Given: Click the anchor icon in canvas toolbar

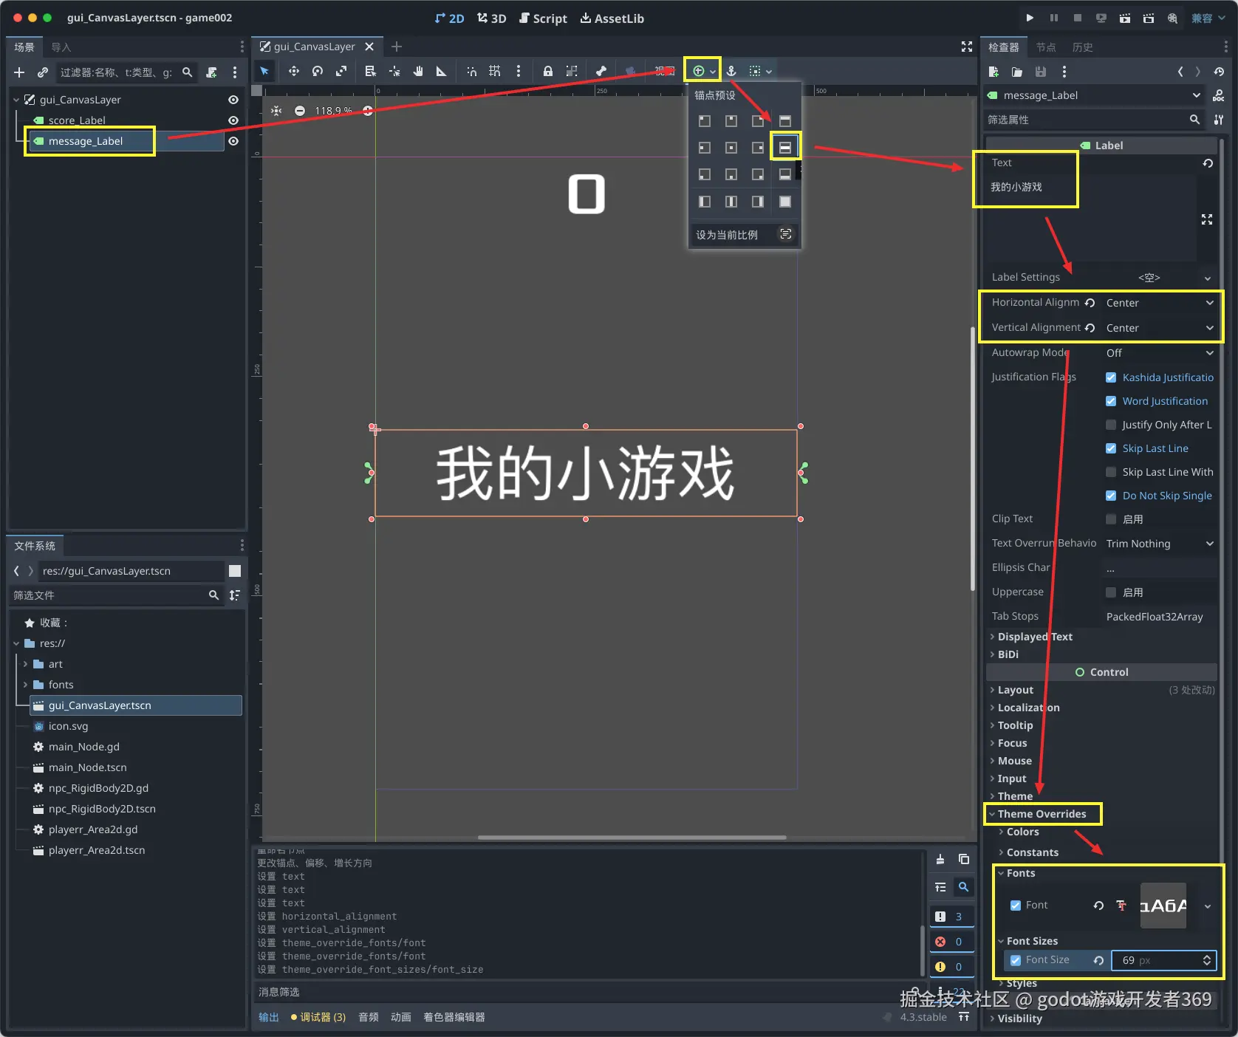Looking at the screenshot, I should [x=731, y=71].
